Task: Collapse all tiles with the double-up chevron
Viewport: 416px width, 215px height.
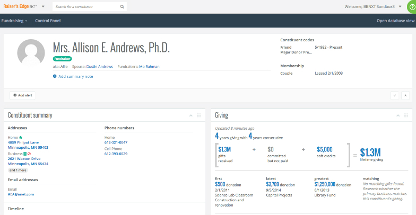Action: pyautogui.click(x=405, y=95)
